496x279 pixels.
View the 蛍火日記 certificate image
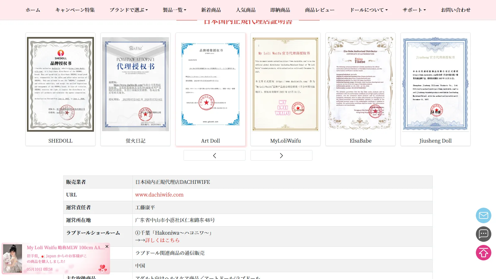point(135,84)
